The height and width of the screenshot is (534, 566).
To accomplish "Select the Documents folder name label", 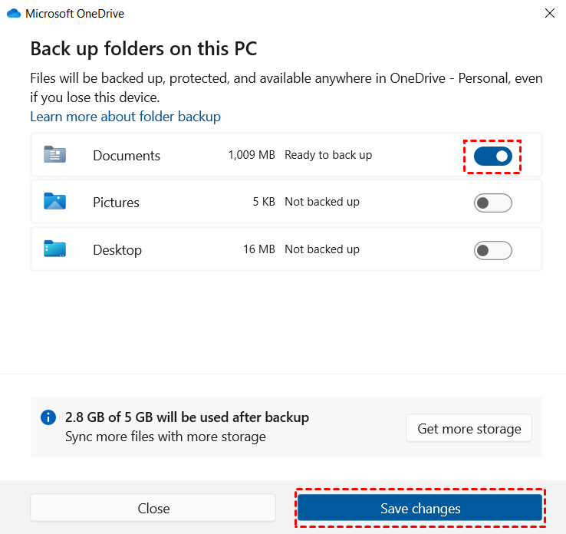I will point(127,156).
